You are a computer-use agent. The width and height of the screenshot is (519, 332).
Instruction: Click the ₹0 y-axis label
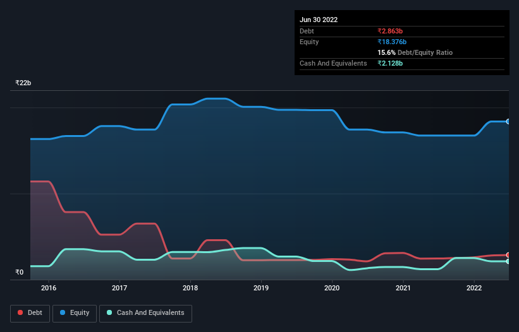(x=20, y=272)
